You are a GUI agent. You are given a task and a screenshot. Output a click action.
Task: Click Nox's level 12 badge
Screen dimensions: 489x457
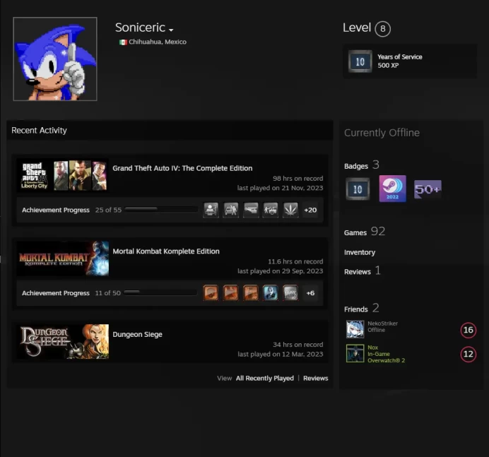click(x=468, y=354)
